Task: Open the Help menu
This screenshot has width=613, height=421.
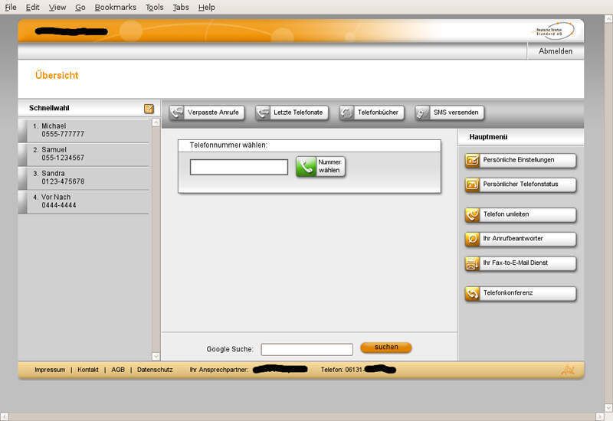Action: click(x=206, y=7)
